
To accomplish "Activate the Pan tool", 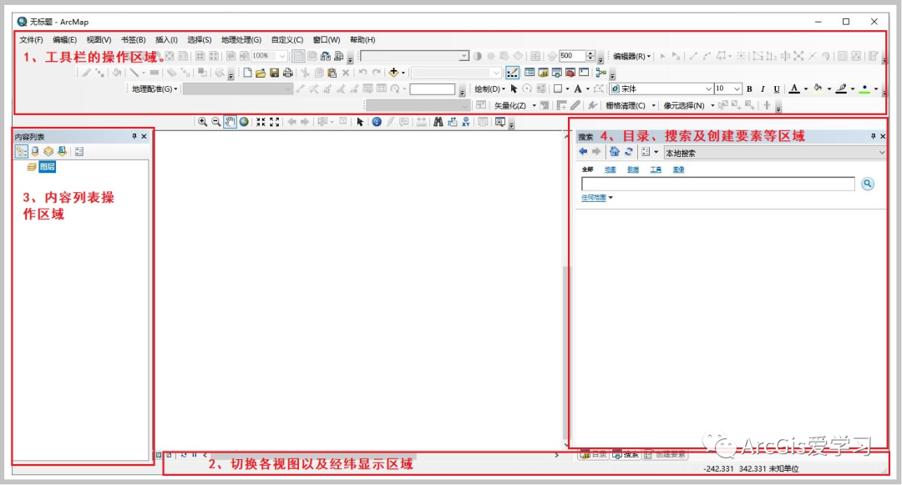I will click(229, 122).
